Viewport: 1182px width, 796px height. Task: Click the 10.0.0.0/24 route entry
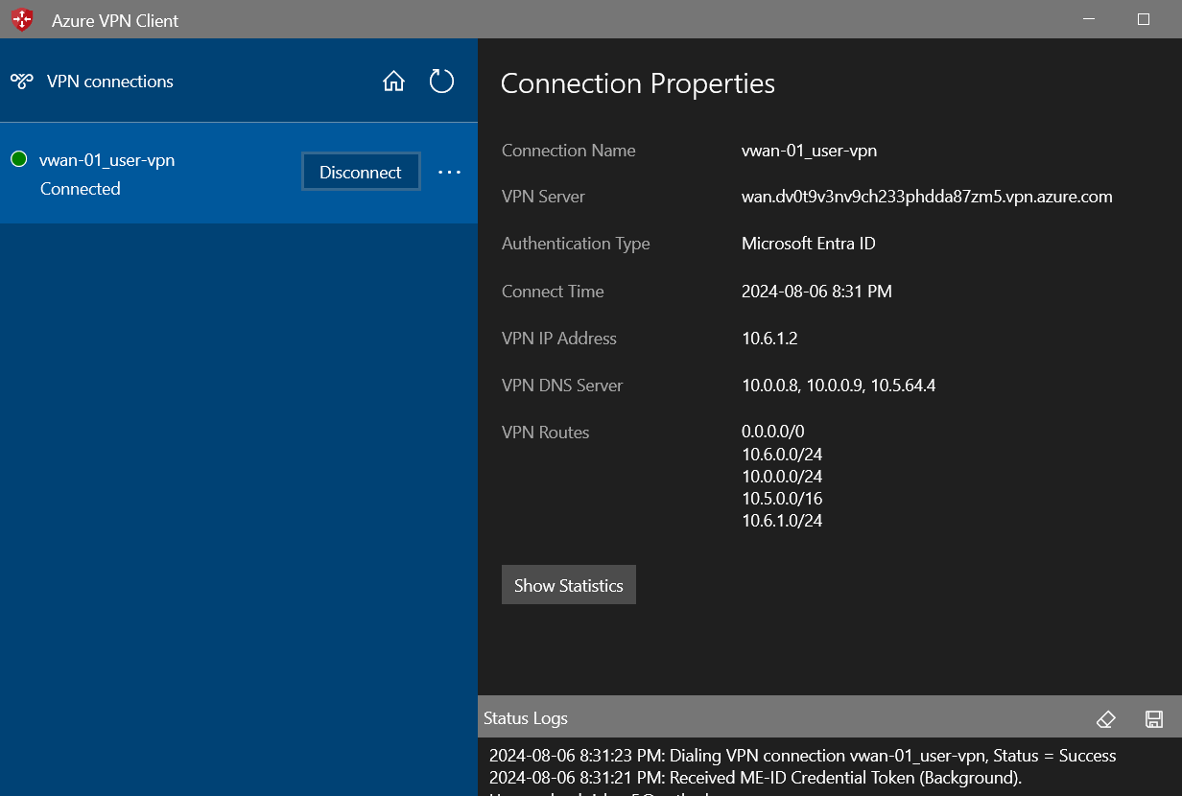782,477
